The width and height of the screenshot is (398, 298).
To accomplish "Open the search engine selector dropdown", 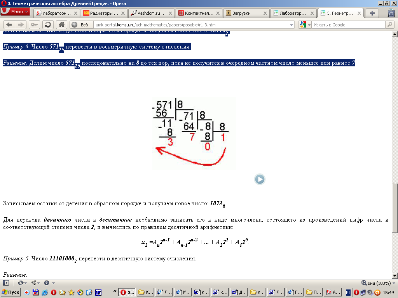I will pos(305,25).
